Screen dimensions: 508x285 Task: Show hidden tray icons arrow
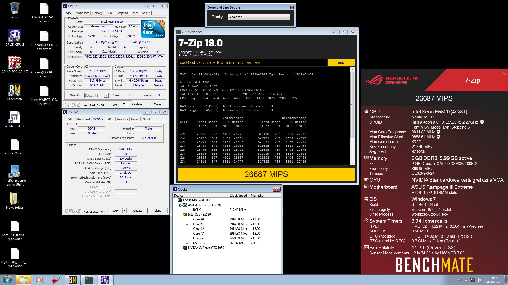466,280
